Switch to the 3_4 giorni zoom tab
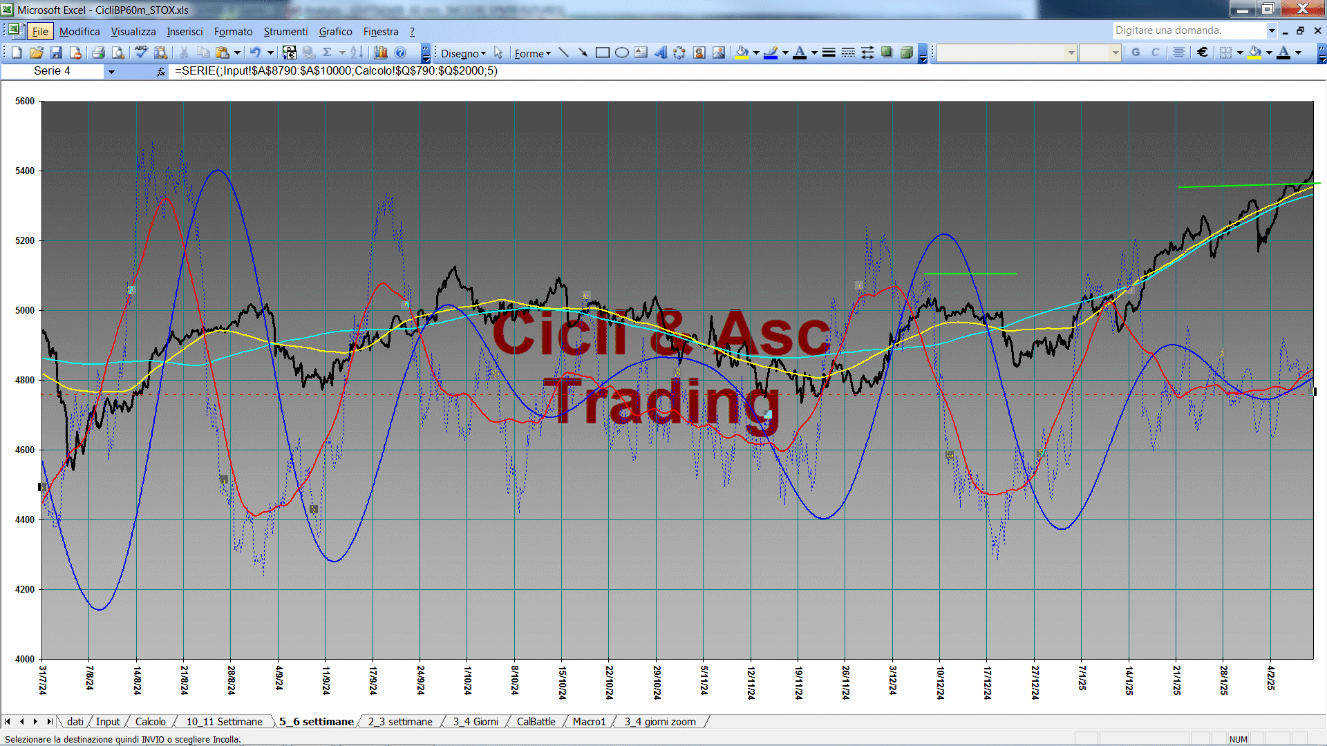Screen dimensions: 1327x746 pyautogui.click(x=660, y=721)
